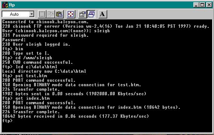The image size is (214, 135).
Task: Click the '1902 bytes sent' line
Action: click(x=74, y=94)
